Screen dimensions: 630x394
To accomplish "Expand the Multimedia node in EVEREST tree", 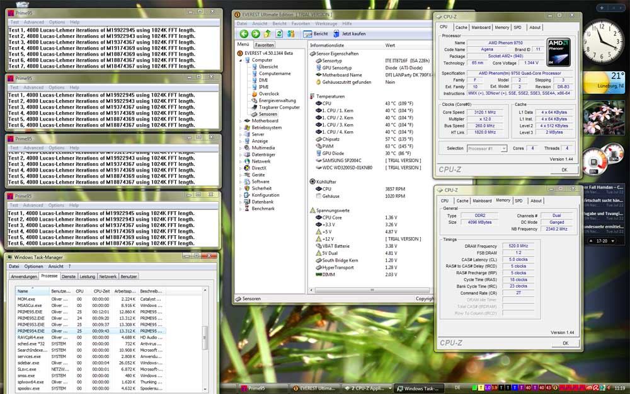I will pyautogui.click(x=241, y=148).
